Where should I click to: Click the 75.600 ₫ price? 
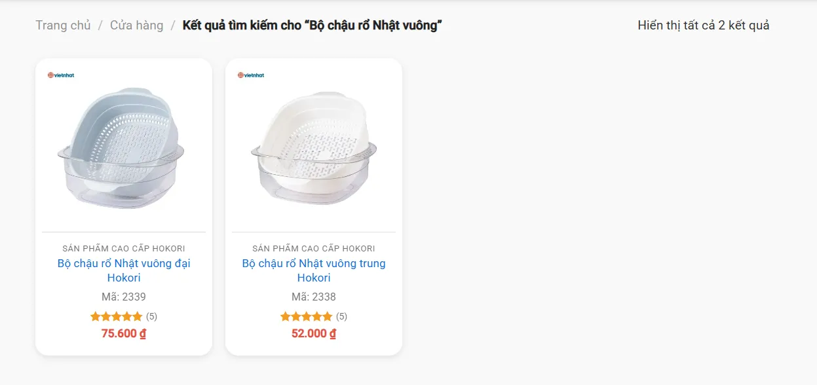(x=124, y=333)
